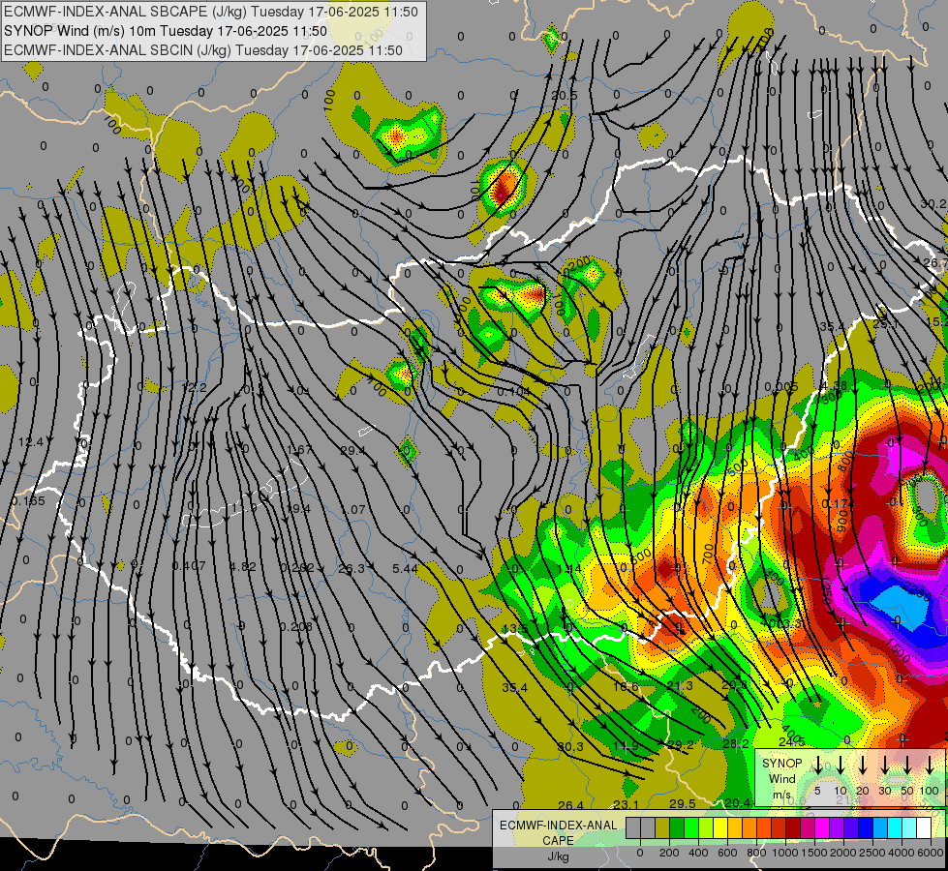Click the 'J/kg' unit label in legend
The width and height of the screenshot is (948, 871).
coord(558,856)
